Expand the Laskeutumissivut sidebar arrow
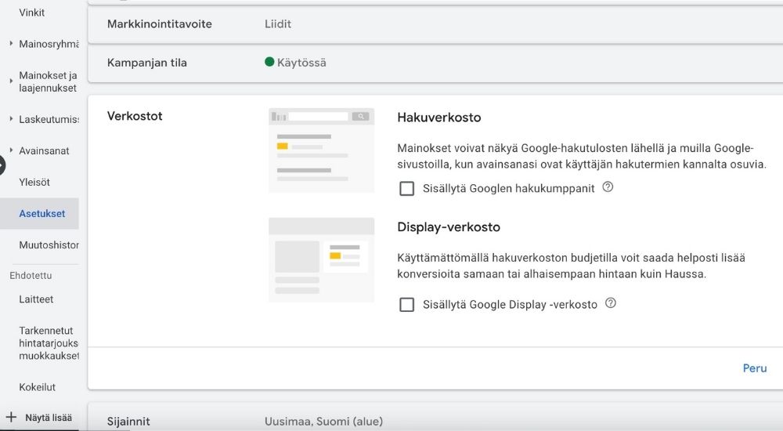This screenshot has height=431, width=783. 11,119
